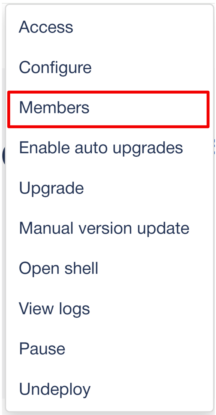Choose Upgrade below Enable auto upgrades
216x415 pixels.
pyautogui.click(x=109, y=188)
